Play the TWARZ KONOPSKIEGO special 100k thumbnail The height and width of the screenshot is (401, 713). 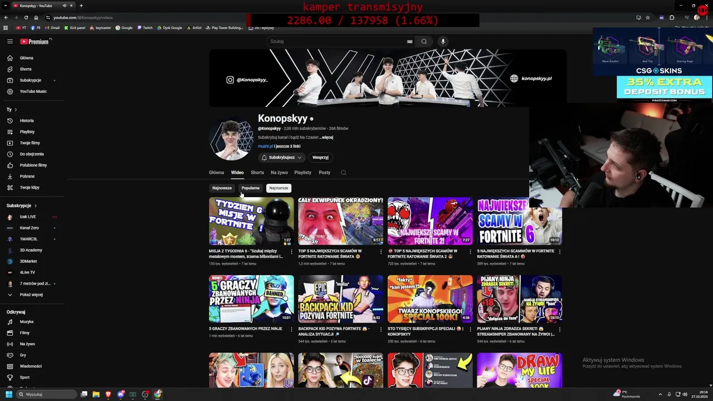tap(430, 299)
